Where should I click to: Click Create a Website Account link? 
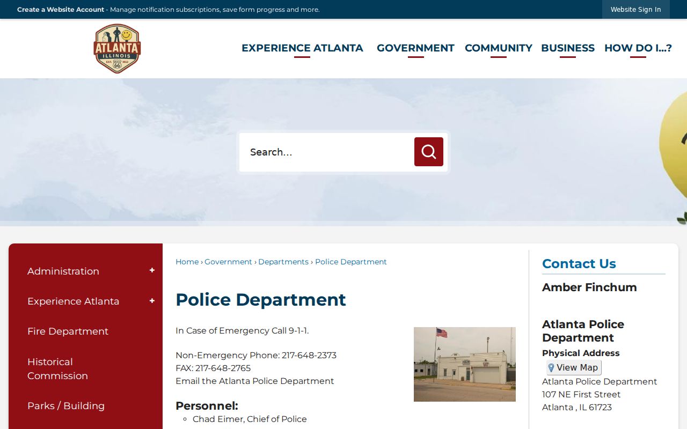pos(61,10)
